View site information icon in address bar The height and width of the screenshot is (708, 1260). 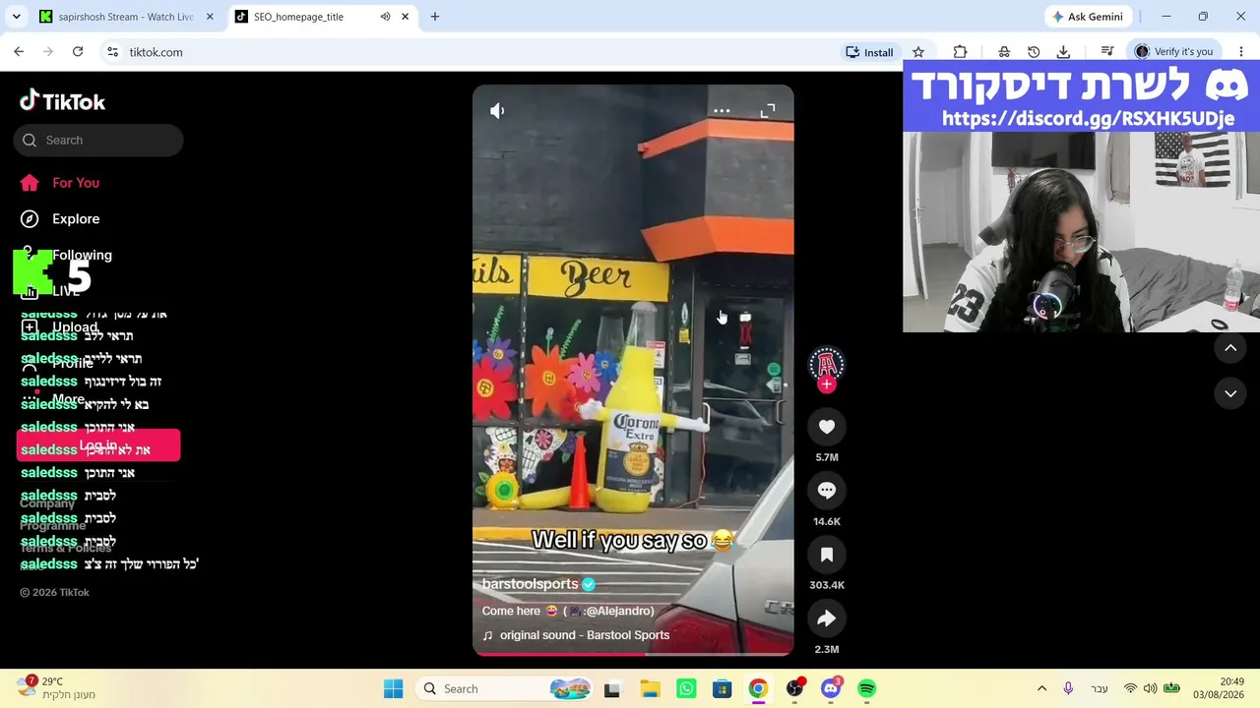[x=112, y=52]
